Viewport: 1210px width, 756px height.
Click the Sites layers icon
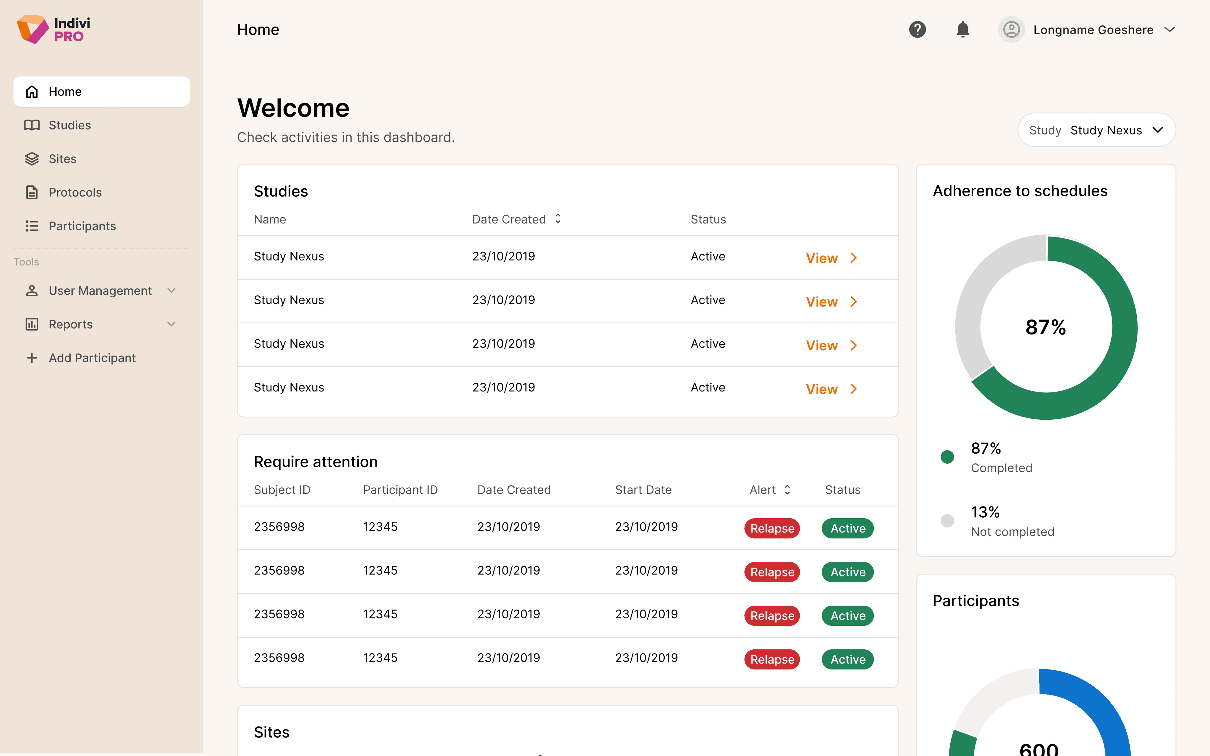(32, 159)
